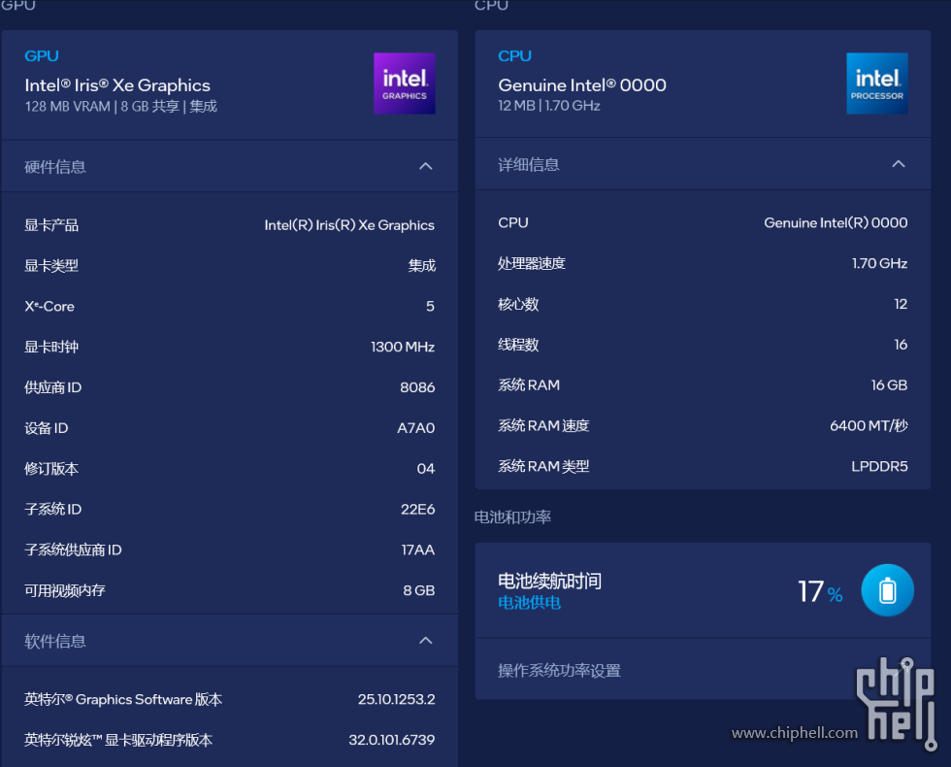
Task: Click the 系统 RAM 类型 row label
Action: click(544, 467)
